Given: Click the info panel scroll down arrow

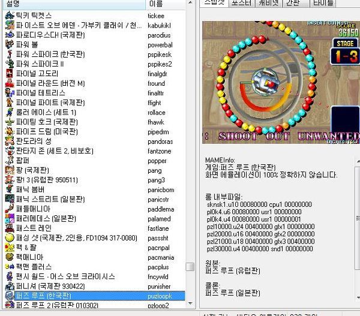Looking at the screenshot, I should coord(358,298).
